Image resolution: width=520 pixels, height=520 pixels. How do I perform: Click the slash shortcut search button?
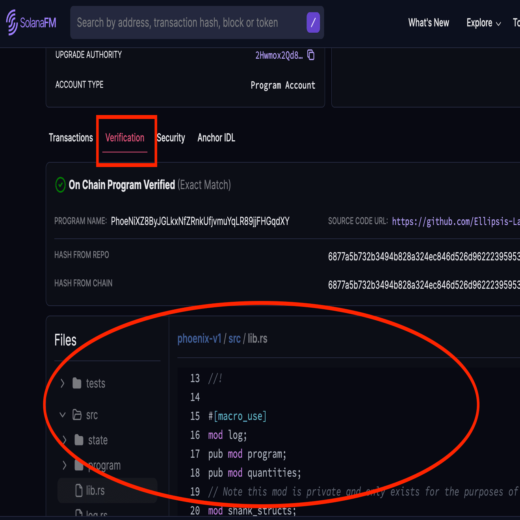[313, 22]
